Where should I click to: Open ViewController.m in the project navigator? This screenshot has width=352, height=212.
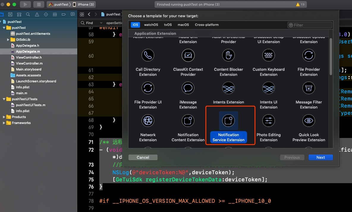[29, 63]
